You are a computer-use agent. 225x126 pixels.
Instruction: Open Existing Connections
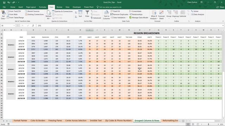coord(34,14)
